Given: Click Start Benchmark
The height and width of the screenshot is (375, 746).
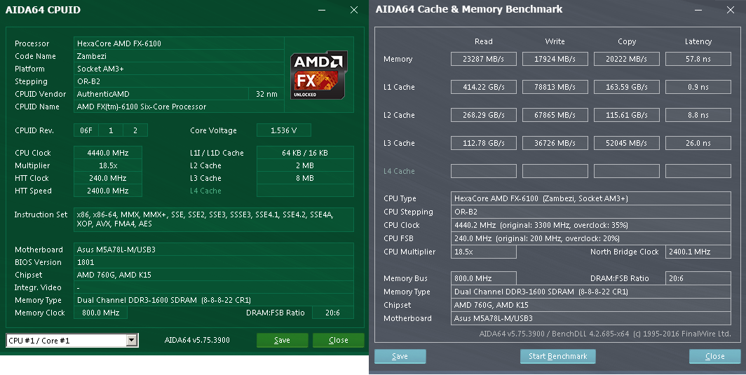Looking at the screenshot, I should tap(557, 356).
